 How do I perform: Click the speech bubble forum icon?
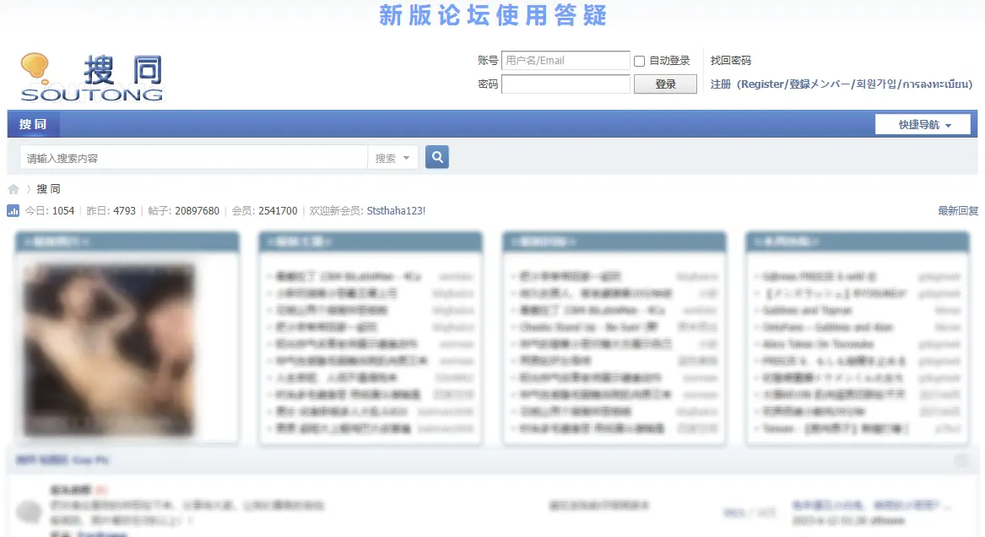coord(30,511)
